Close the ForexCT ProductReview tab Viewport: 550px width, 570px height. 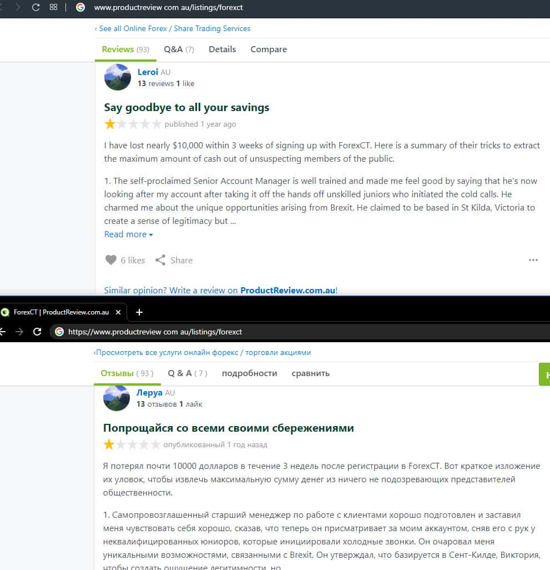point(118,312)
